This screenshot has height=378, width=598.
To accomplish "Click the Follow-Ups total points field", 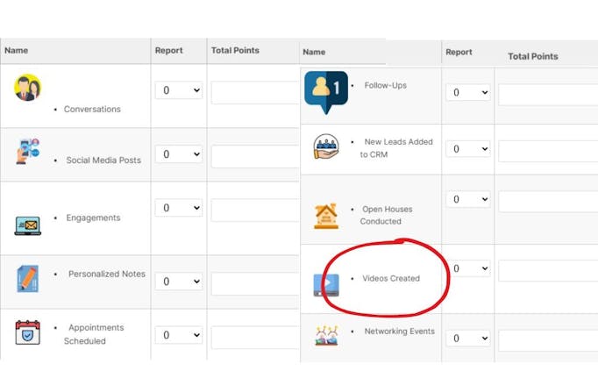I will click(x=548, y=95).
